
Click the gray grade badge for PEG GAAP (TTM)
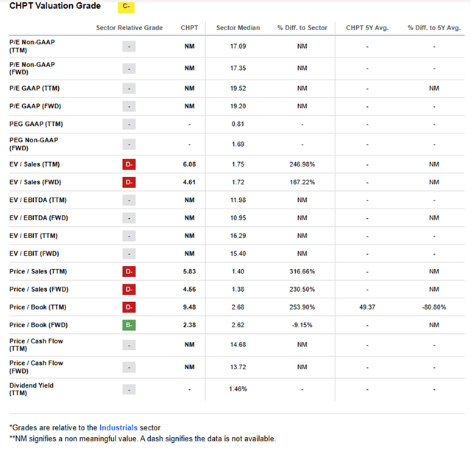(129, 125)
